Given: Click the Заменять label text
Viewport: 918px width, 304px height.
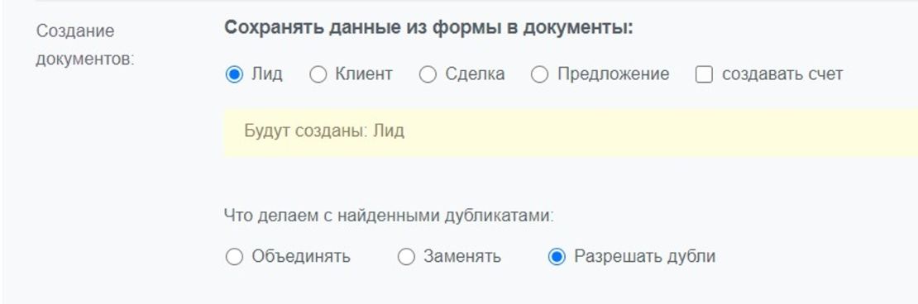Looking at the screenshot, I should point(462,257).
